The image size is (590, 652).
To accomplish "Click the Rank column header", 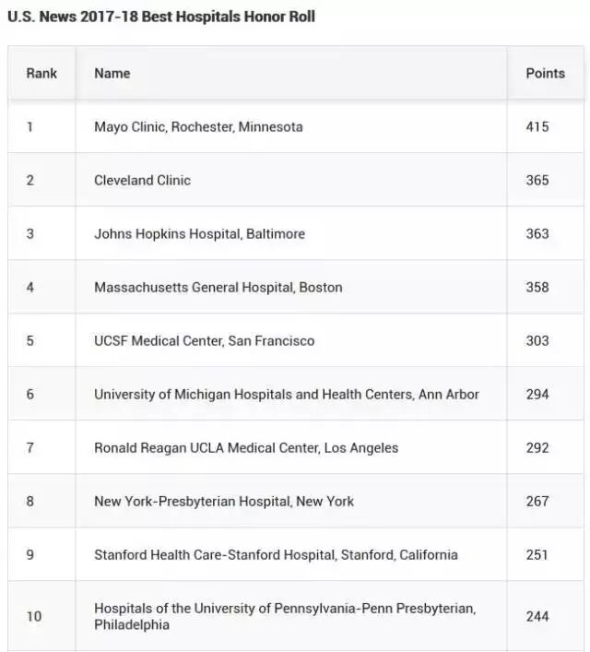I will 41,73.
